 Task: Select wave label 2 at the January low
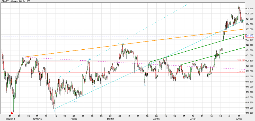coord(54,111)
